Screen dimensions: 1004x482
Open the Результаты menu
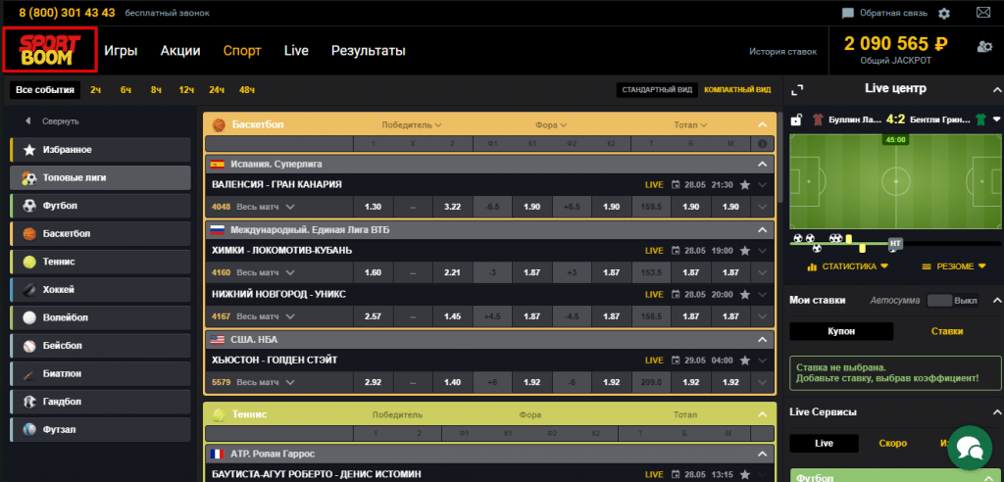(369, 51)
